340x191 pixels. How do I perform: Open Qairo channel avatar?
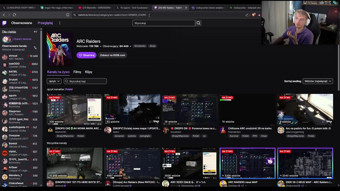pos(108,130)
